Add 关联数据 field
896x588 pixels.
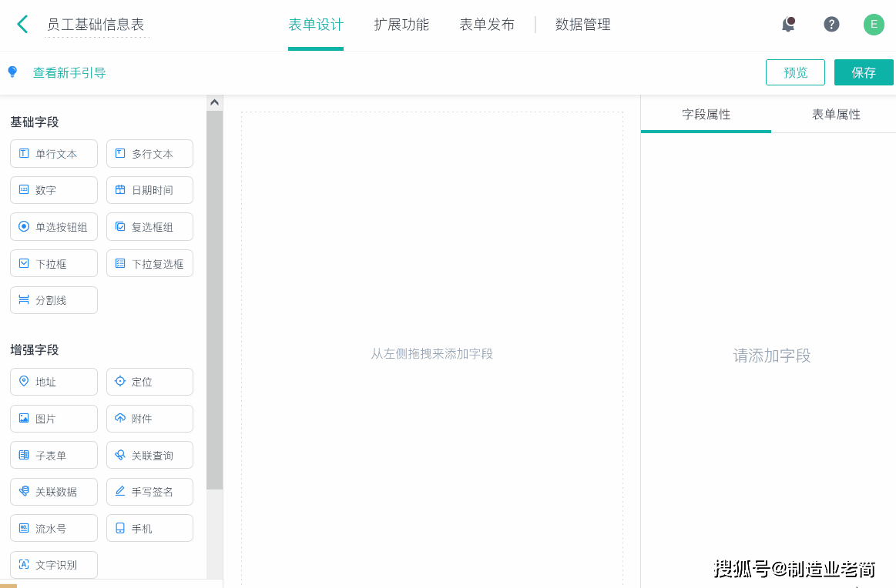pos(54,492)
